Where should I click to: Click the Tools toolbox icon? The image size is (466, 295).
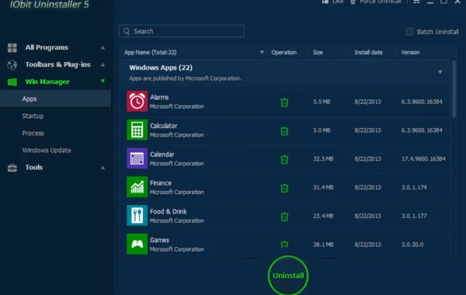pos(12,168)
